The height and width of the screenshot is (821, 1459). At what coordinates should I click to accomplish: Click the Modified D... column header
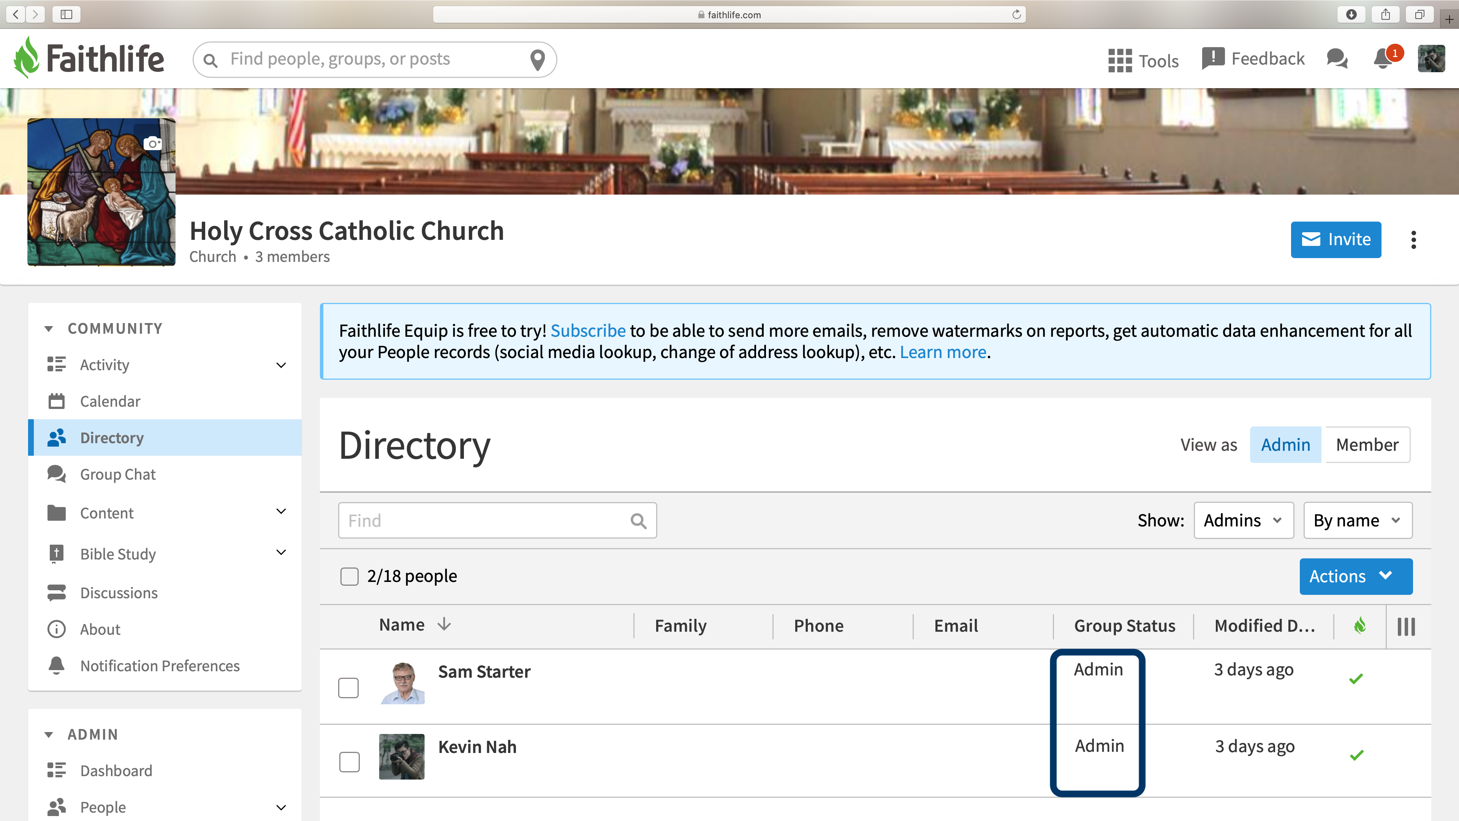pyautogui.click(x=1265, y=626)
